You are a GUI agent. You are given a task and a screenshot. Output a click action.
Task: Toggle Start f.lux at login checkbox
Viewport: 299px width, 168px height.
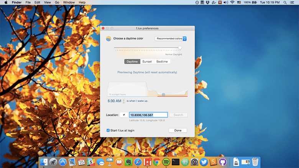point(108,130)
